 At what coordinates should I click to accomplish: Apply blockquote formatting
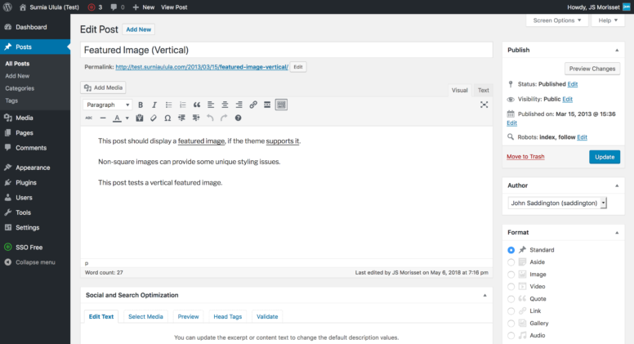197,105
